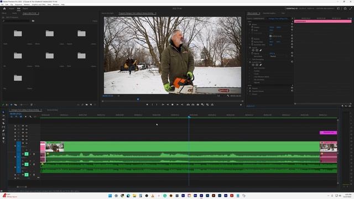This screenshot has width=354, height=199.
Task: Toggle Rotation animation stopwatch
Action: pos(252,39)
